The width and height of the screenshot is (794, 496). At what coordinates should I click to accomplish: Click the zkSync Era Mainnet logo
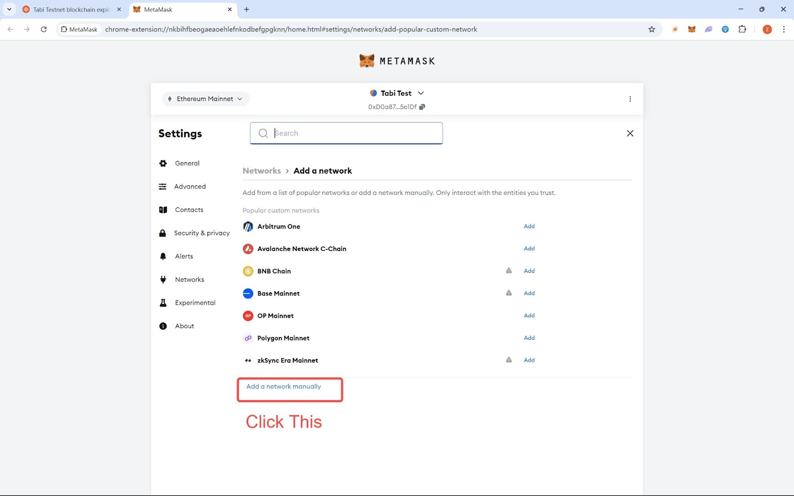(248, 361)
